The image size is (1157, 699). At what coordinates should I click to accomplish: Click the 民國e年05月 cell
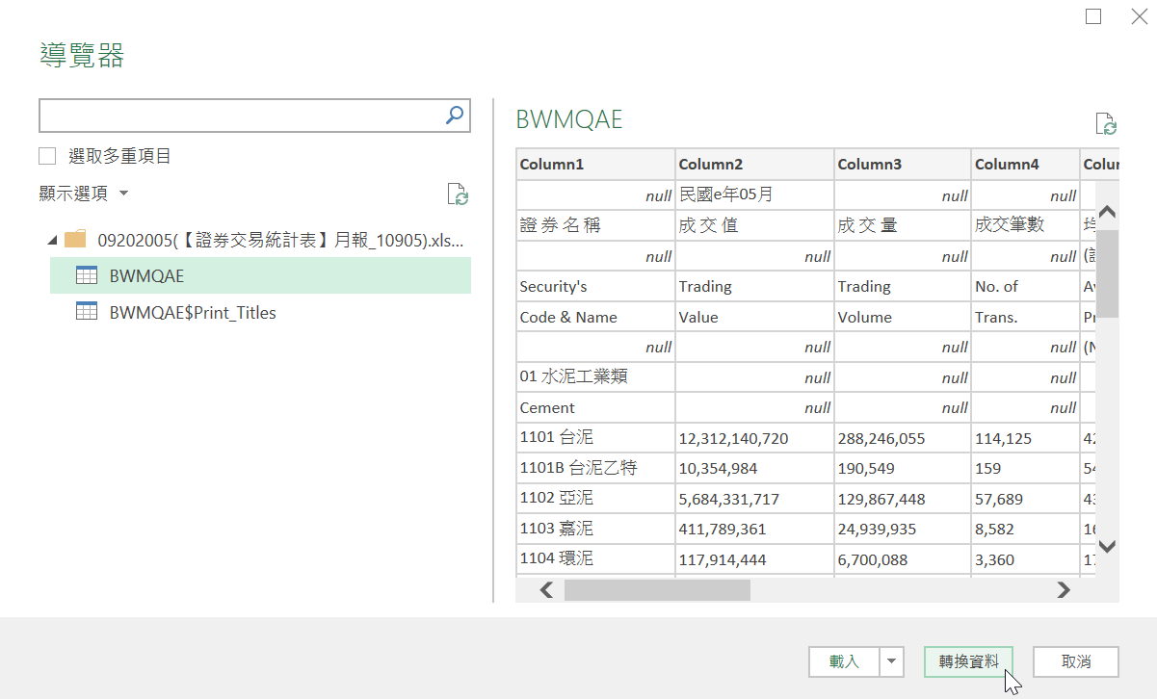pos(755,195)
